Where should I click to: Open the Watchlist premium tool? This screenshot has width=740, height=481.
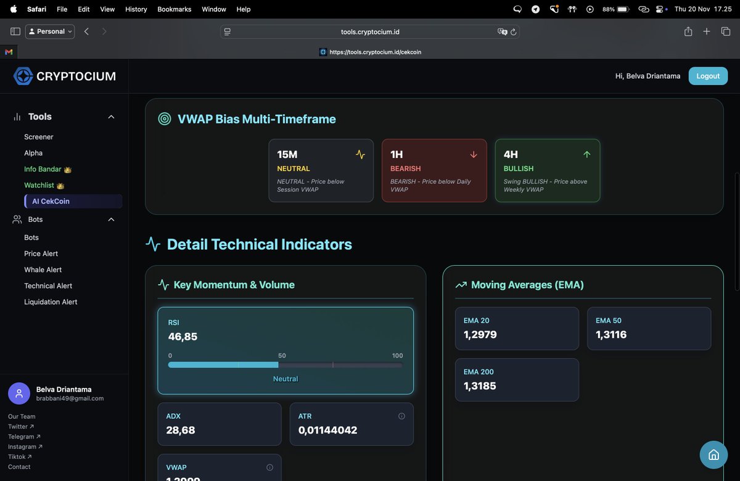(44, 185)
